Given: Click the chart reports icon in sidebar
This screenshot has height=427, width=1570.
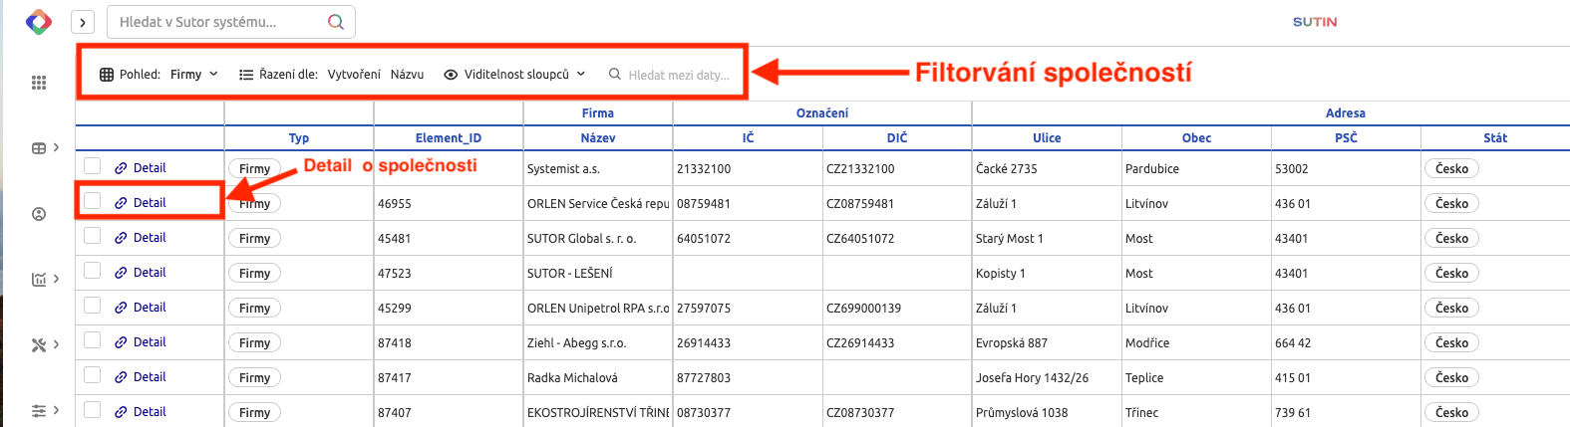Looking at the screenshot, I should point(39,280).
